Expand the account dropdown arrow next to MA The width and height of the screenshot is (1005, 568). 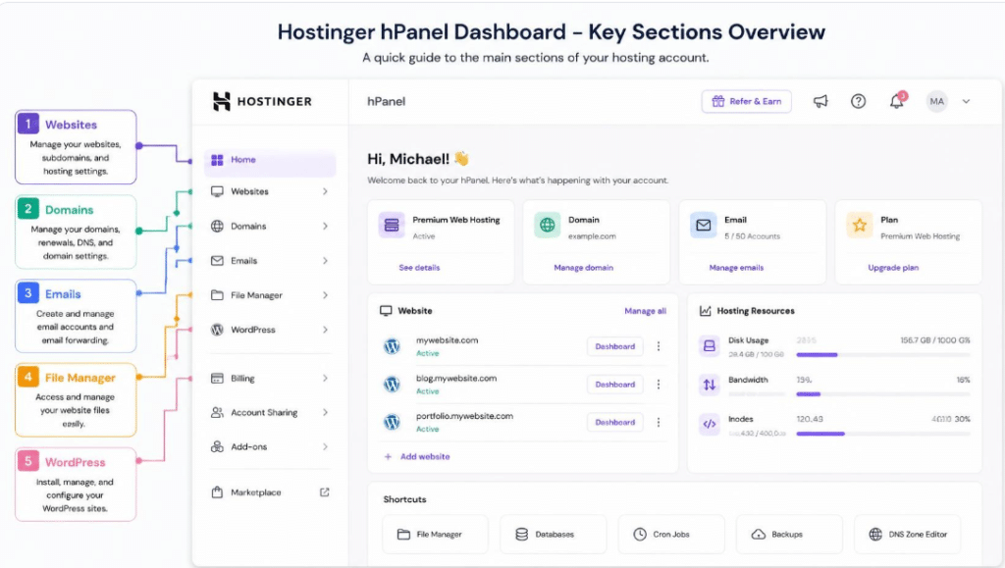point(966,101)
